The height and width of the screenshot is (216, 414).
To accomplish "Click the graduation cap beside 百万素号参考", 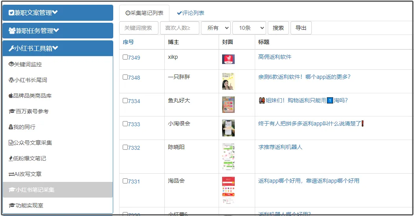I will click(x=12, y=111).
